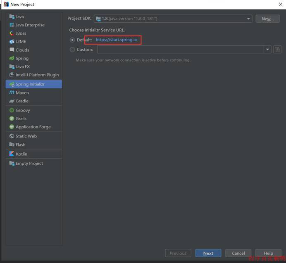The width and height of the screenshot is (286, 263).
Task: Click the 'Kotlin' label
Action: click(x=21, y=154)
